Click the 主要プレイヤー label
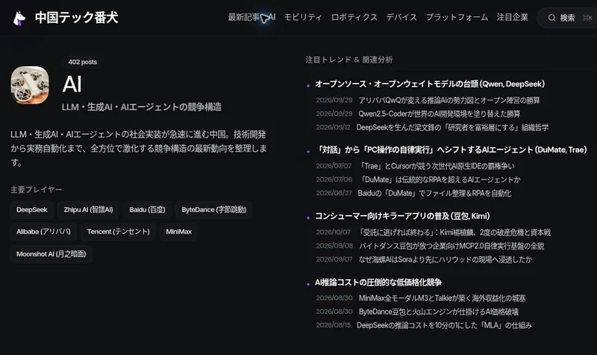The image size is (597, 355). (36, 190)
